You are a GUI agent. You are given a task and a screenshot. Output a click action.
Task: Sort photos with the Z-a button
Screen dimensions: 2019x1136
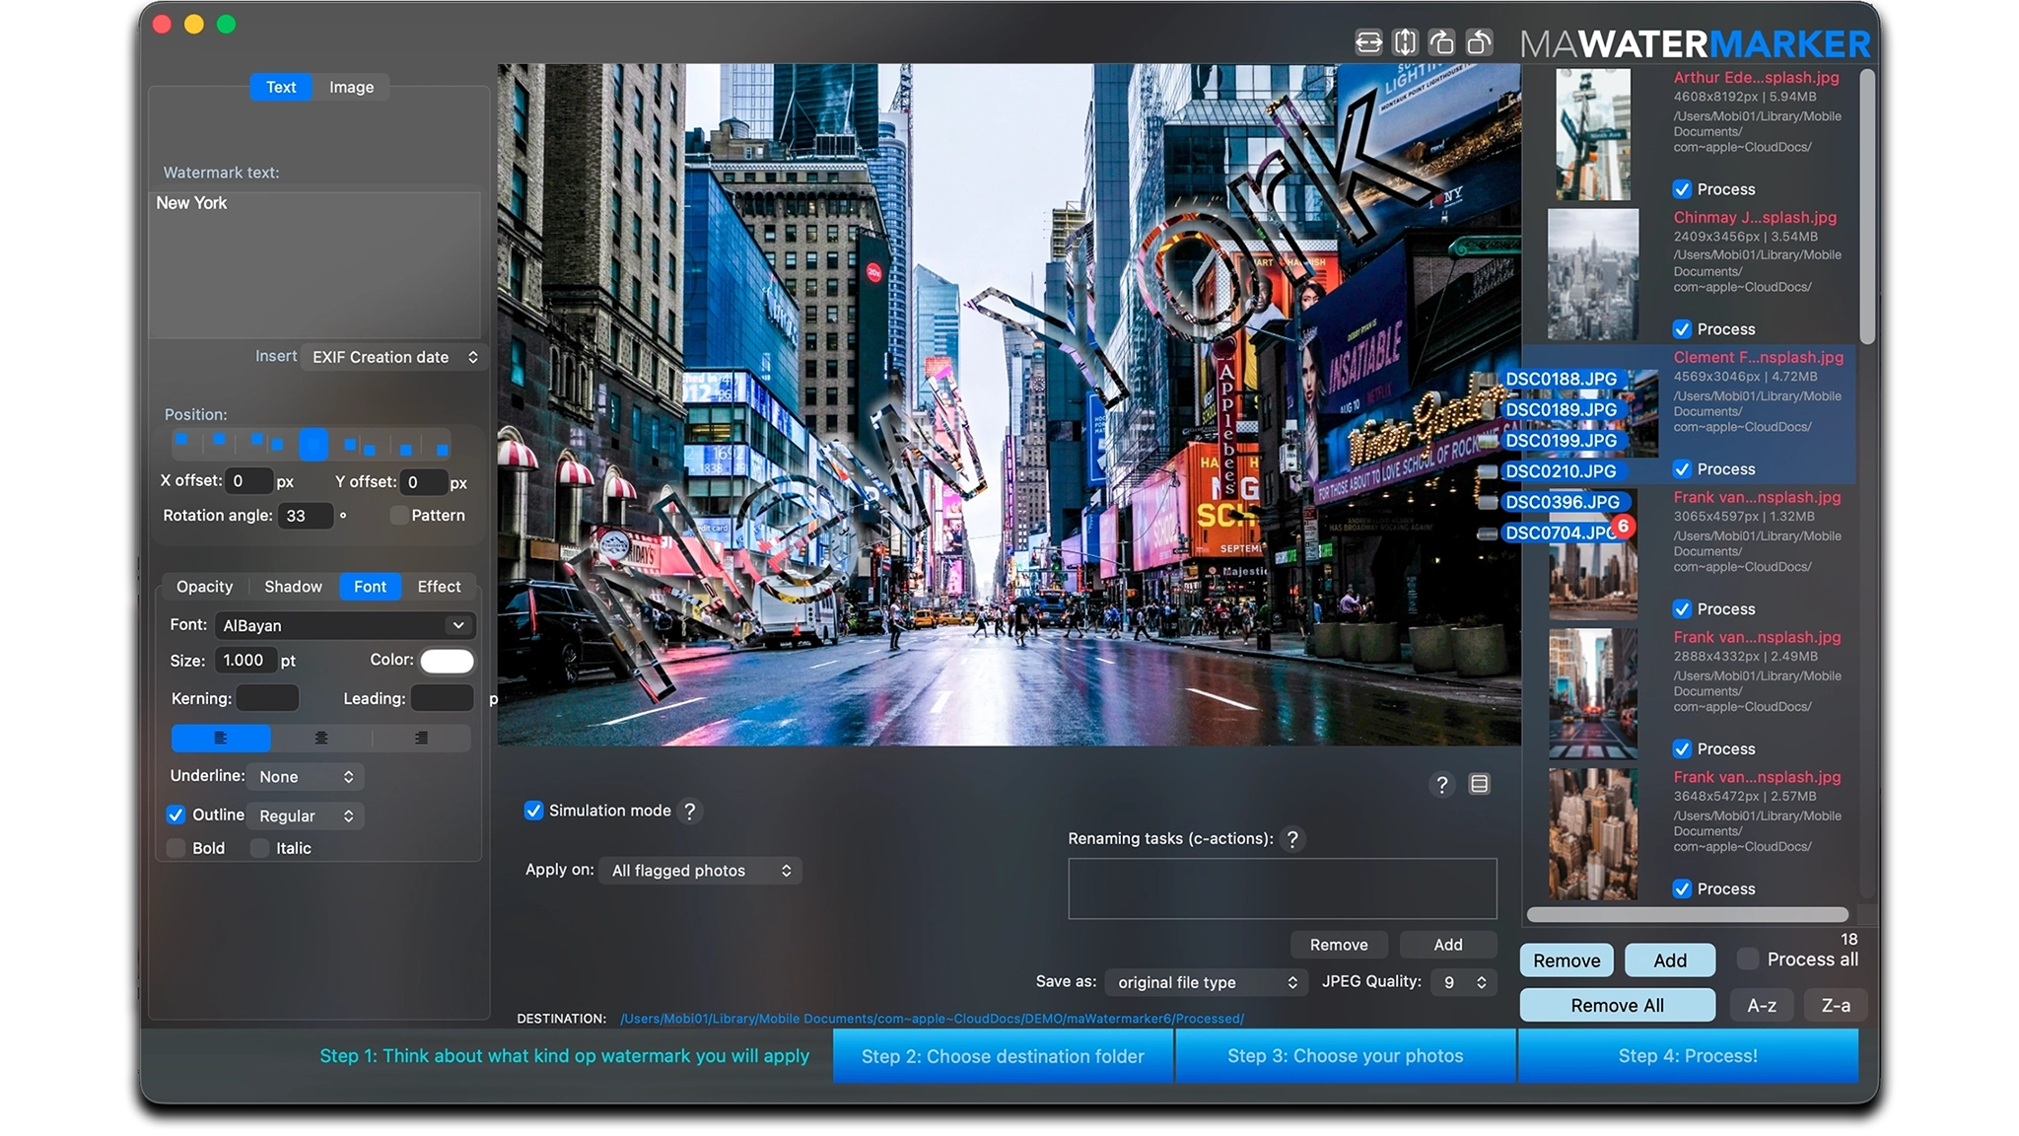click(x=1835, y=1006)
